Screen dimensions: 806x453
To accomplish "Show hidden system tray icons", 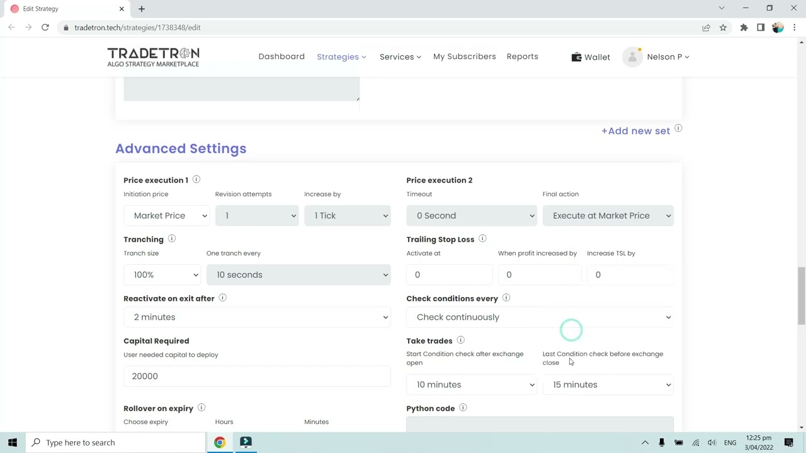I will pos(645,442).
